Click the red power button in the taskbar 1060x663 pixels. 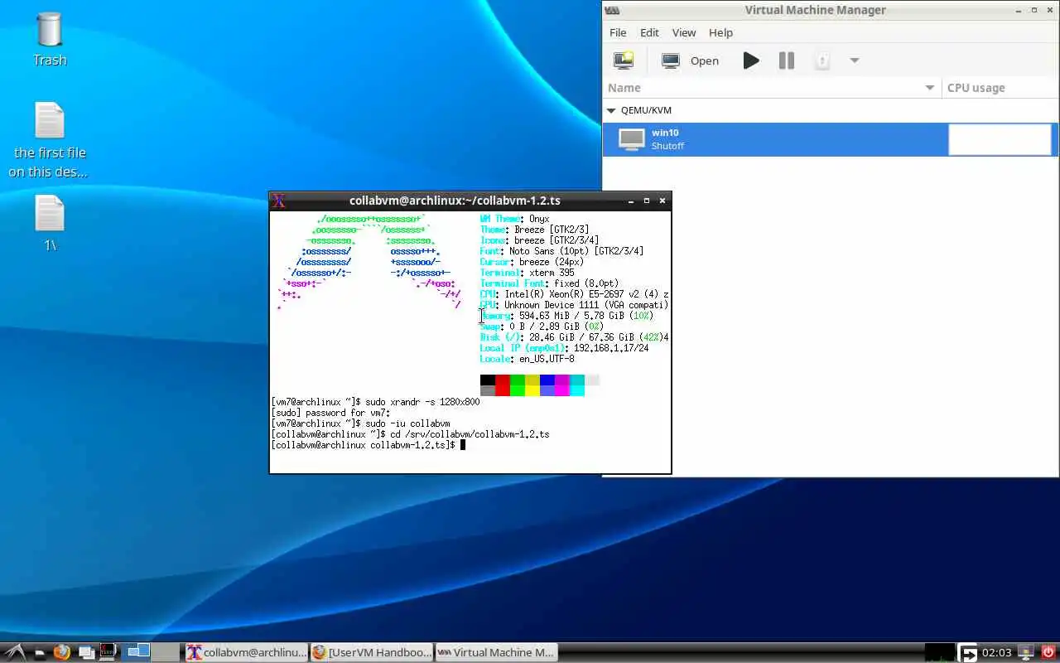click(1048, 652)
